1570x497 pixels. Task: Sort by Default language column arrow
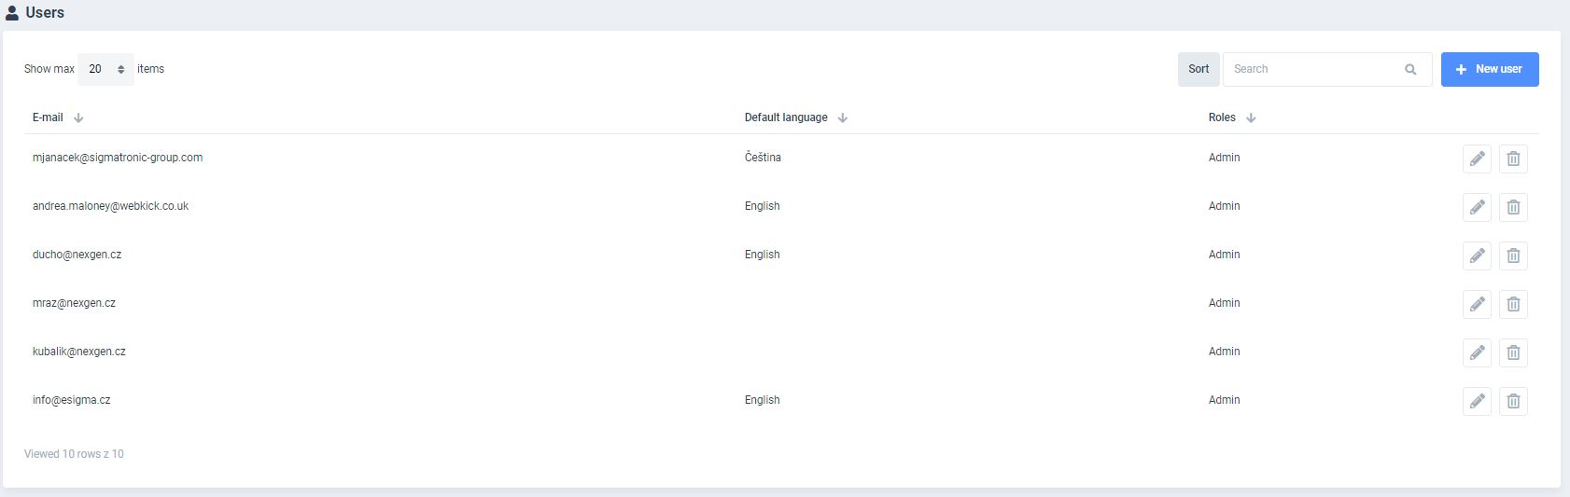[842, 117]
